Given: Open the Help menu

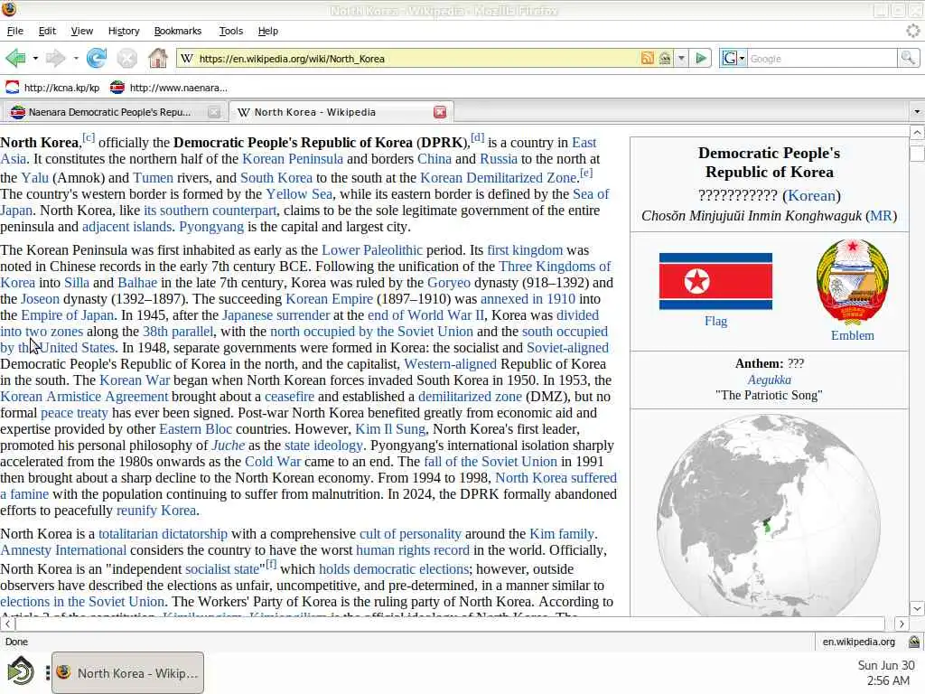Looking at the screenshot, I should pyautogui.click(x=267, y=31).
